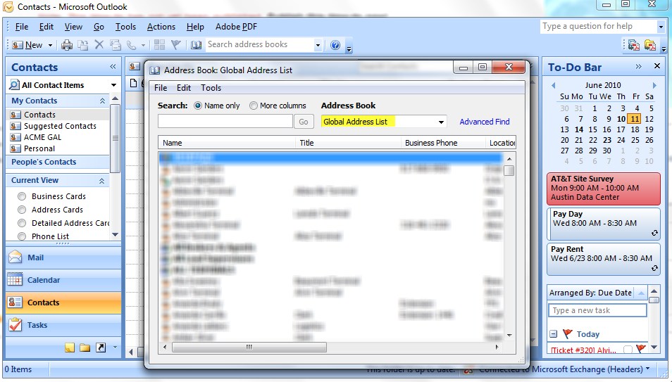
Task: Click the Move to Folder toolbar icon
Action: click(x=83, y=45)
